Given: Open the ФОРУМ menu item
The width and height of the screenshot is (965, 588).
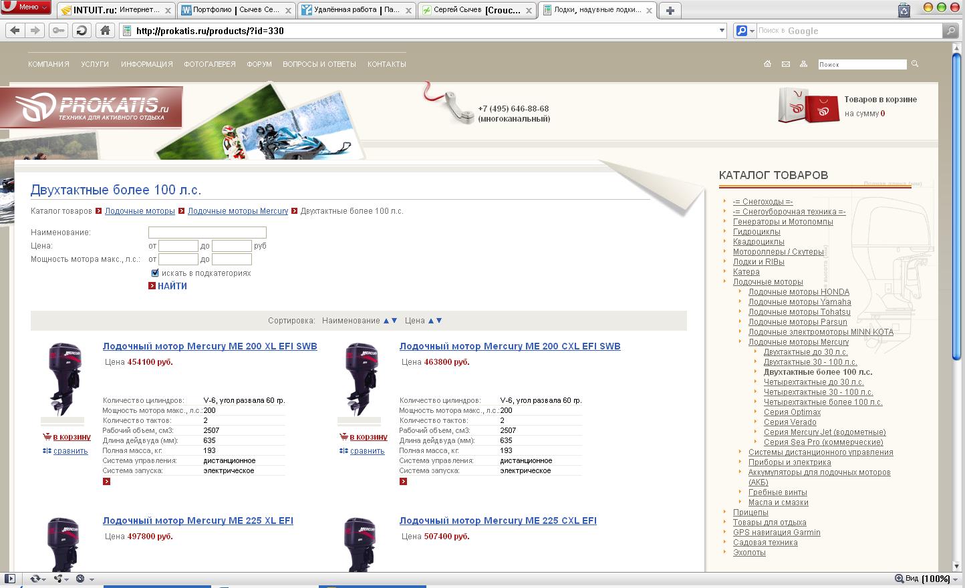Looking at the screenshot, I should coord(259,64).
